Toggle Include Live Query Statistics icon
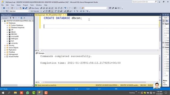This screenshot has height=95, width=170. (x=58, y=11)
